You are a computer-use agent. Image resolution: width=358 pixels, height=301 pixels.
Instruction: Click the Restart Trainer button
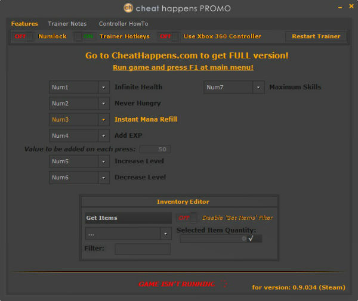[x=316, y=36]
